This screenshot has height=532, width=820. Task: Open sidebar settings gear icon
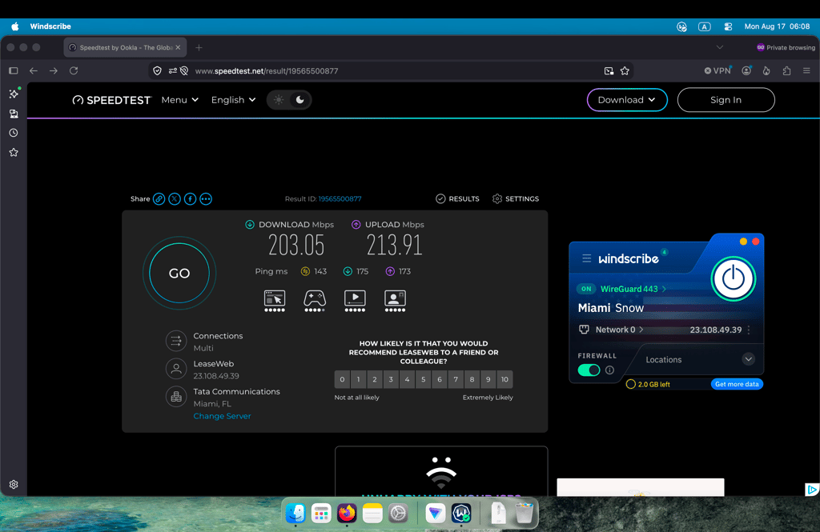click(x=14, y=485)
